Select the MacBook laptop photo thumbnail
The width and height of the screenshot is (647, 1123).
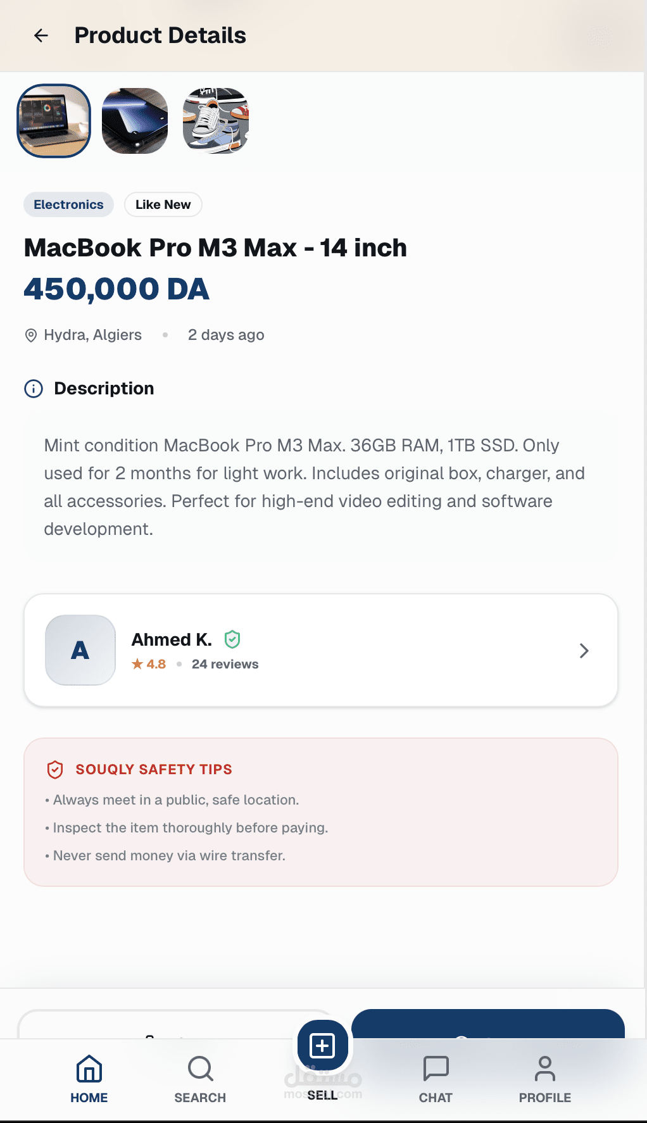pos(54,121)
